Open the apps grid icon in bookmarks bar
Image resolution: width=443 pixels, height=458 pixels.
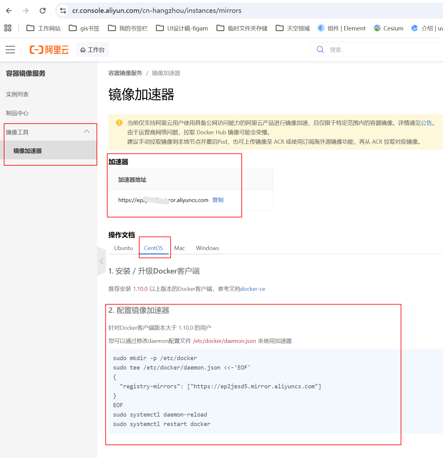pyautogui.click(x=8, y=28)
